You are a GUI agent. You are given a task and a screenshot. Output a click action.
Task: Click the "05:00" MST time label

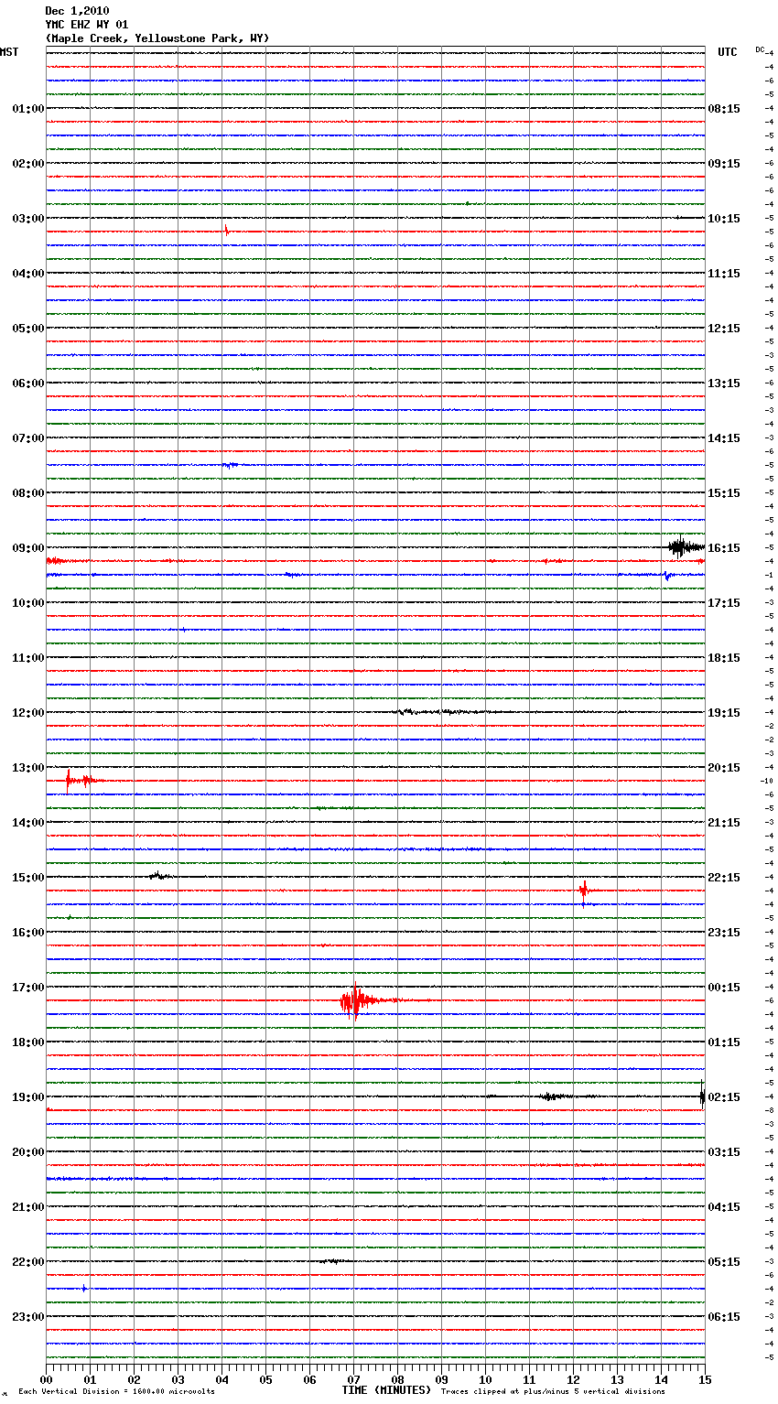click(28, 329)
